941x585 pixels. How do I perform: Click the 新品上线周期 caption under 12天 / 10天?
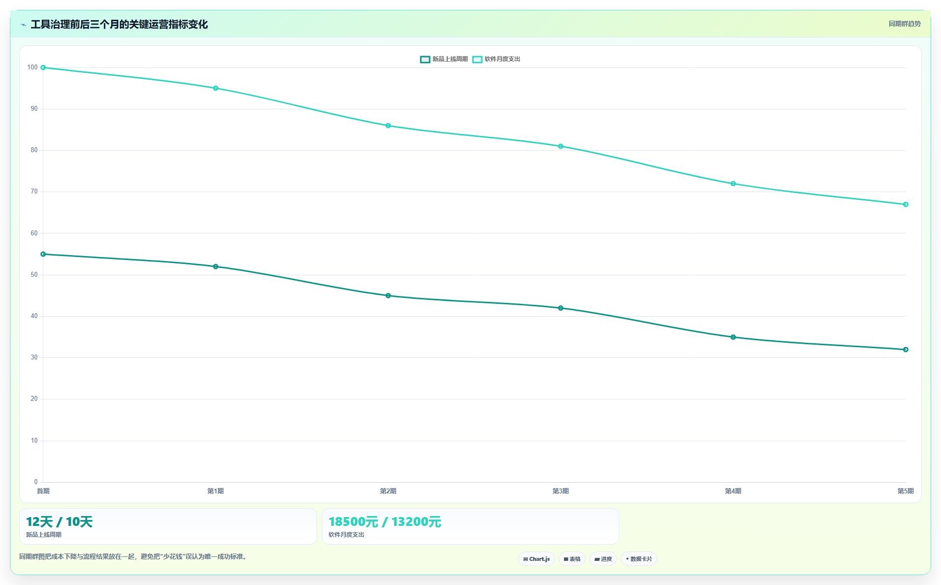coord(44,535)
